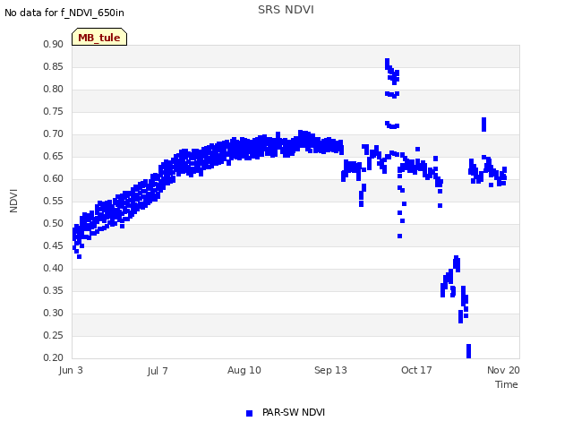Click the Oct 17 x-axis label
The height and width of the screenshot is (430, 573).
(x=416, y=370)
